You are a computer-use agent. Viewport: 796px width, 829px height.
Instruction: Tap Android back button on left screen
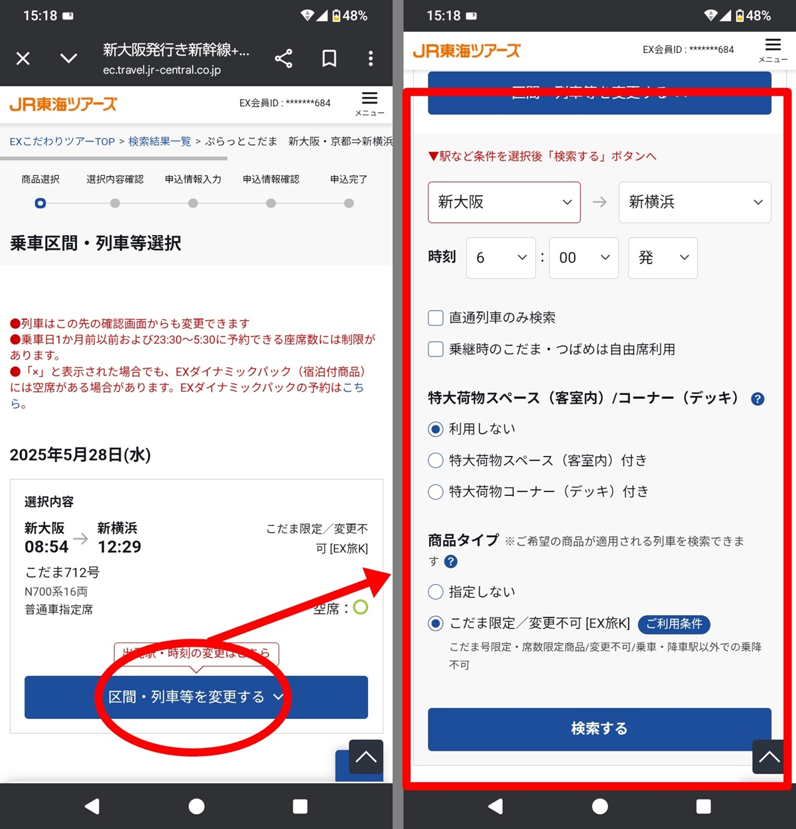[x=92, y=806]
